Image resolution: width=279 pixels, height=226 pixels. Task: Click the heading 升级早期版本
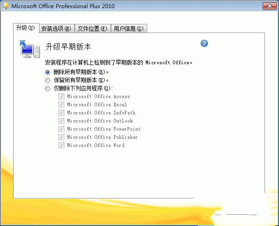[x=68, y=47]
